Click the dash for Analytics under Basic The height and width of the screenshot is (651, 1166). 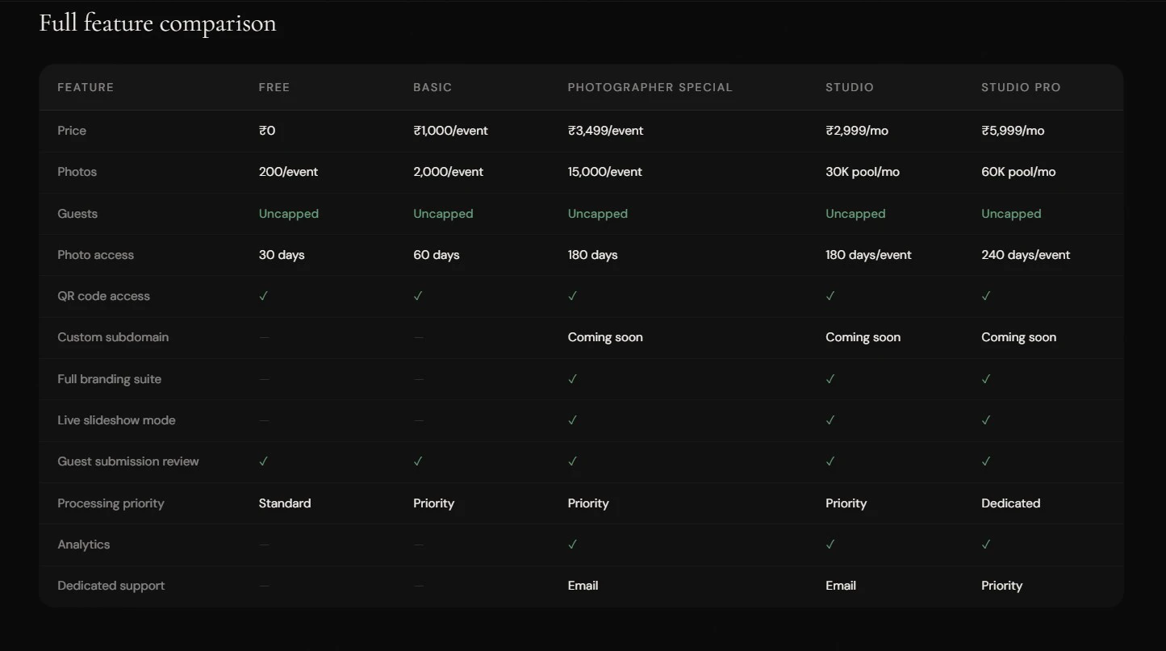(419, 545)
